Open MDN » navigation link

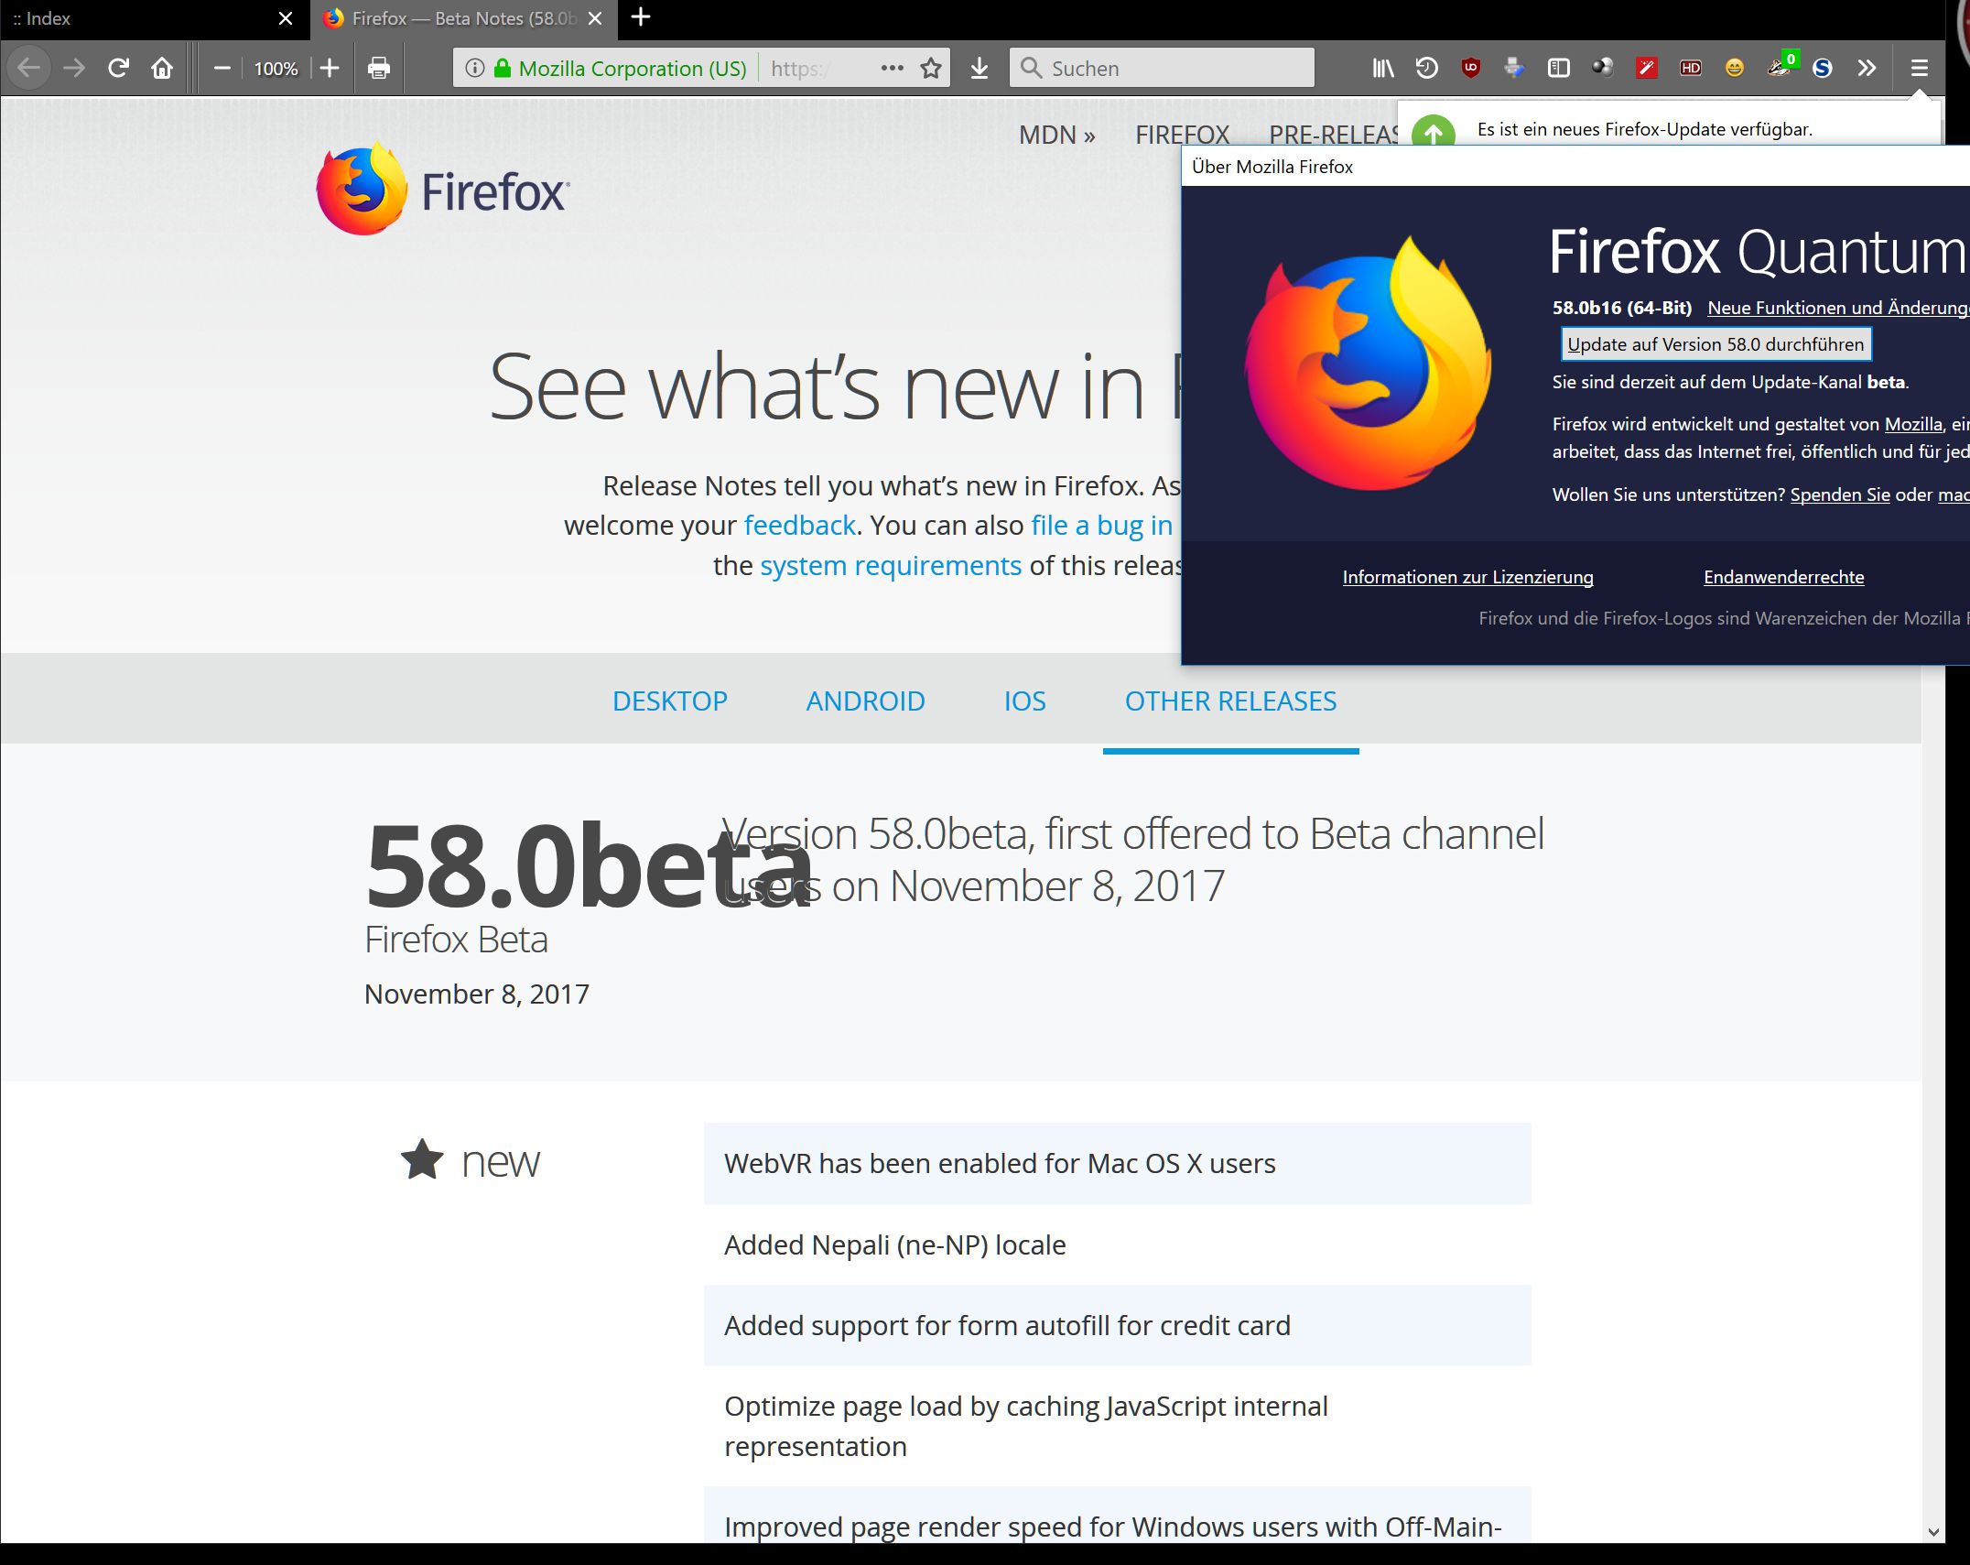click(x=1057, y=136)
